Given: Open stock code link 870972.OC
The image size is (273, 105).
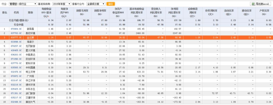Looking at the screenshot, I should click(16, 76).
